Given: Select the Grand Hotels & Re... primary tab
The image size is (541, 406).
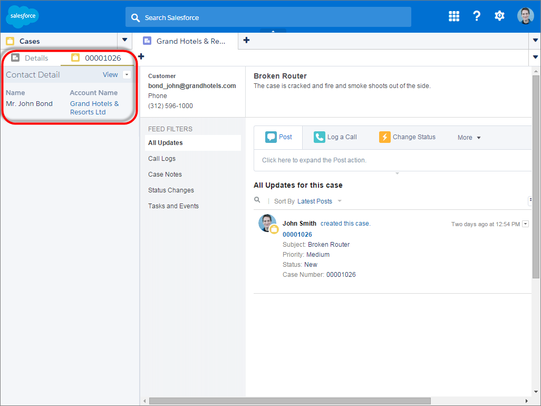Looking at the screenshot, I should coord(185,41).
